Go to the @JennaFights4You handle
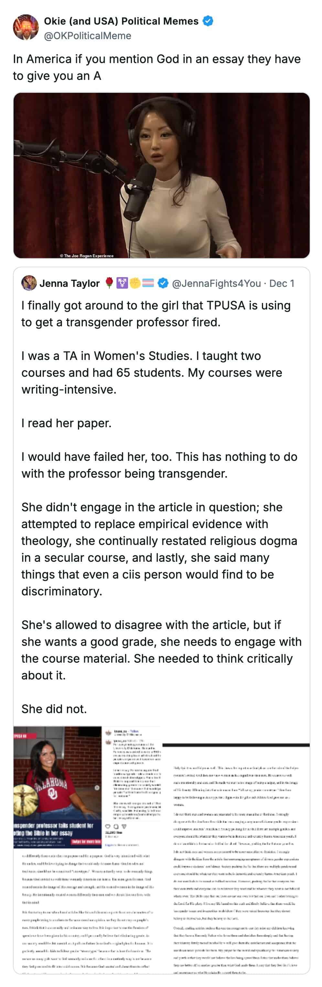The height and width of the screenshot is (987, 322). point(216,283)
